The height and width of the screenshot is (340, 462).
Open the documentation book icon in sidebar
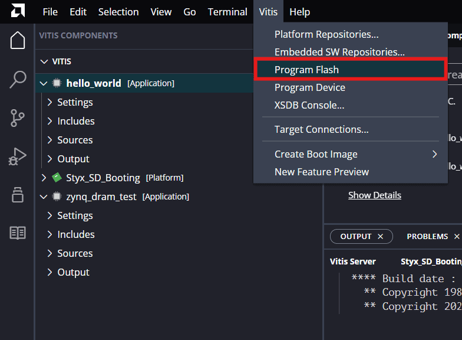click(x=18, y=233)
